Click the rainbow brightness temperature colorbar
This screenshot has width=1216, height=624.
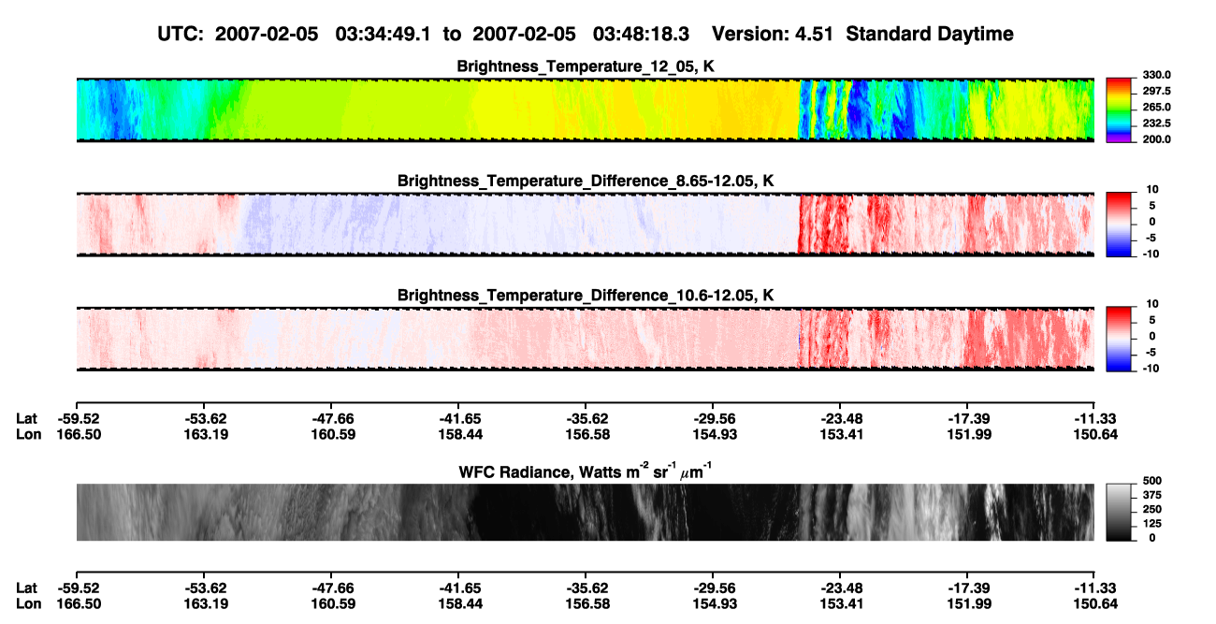[x=1121, y=109]
